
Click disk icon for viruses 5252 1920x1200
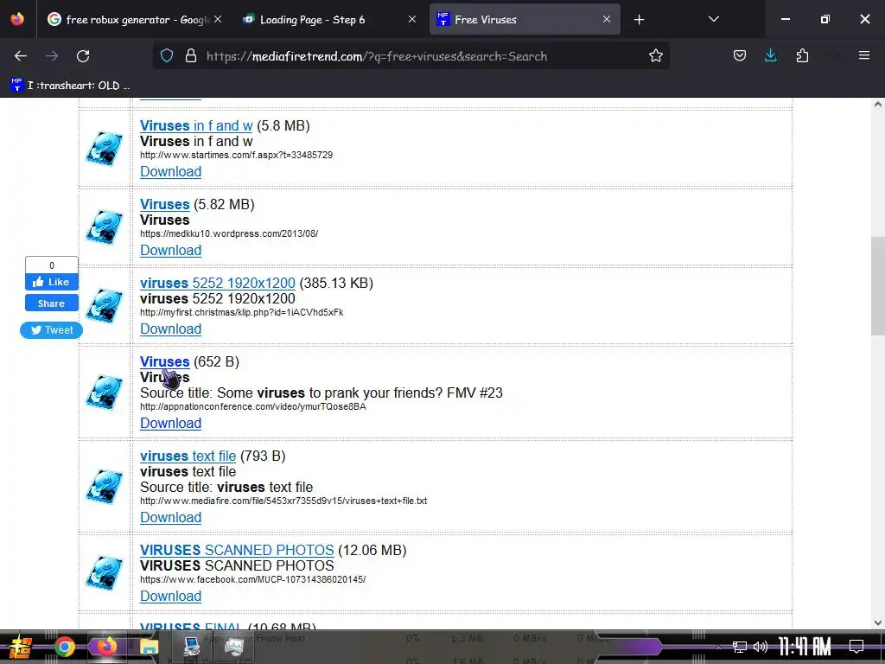(104, 305)
